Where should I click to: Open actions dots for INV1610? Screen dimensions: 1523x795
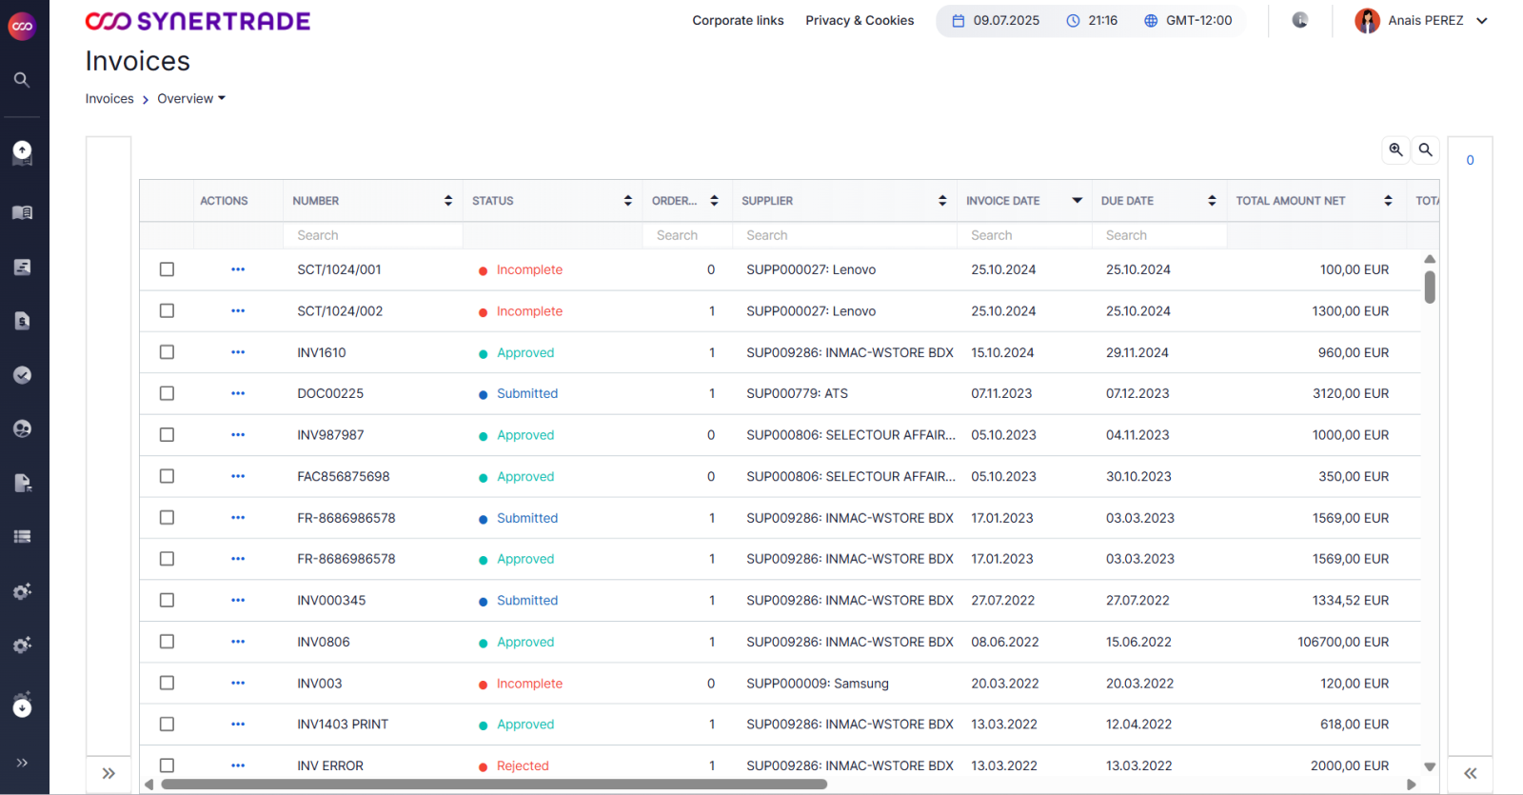tap(238, 352)
